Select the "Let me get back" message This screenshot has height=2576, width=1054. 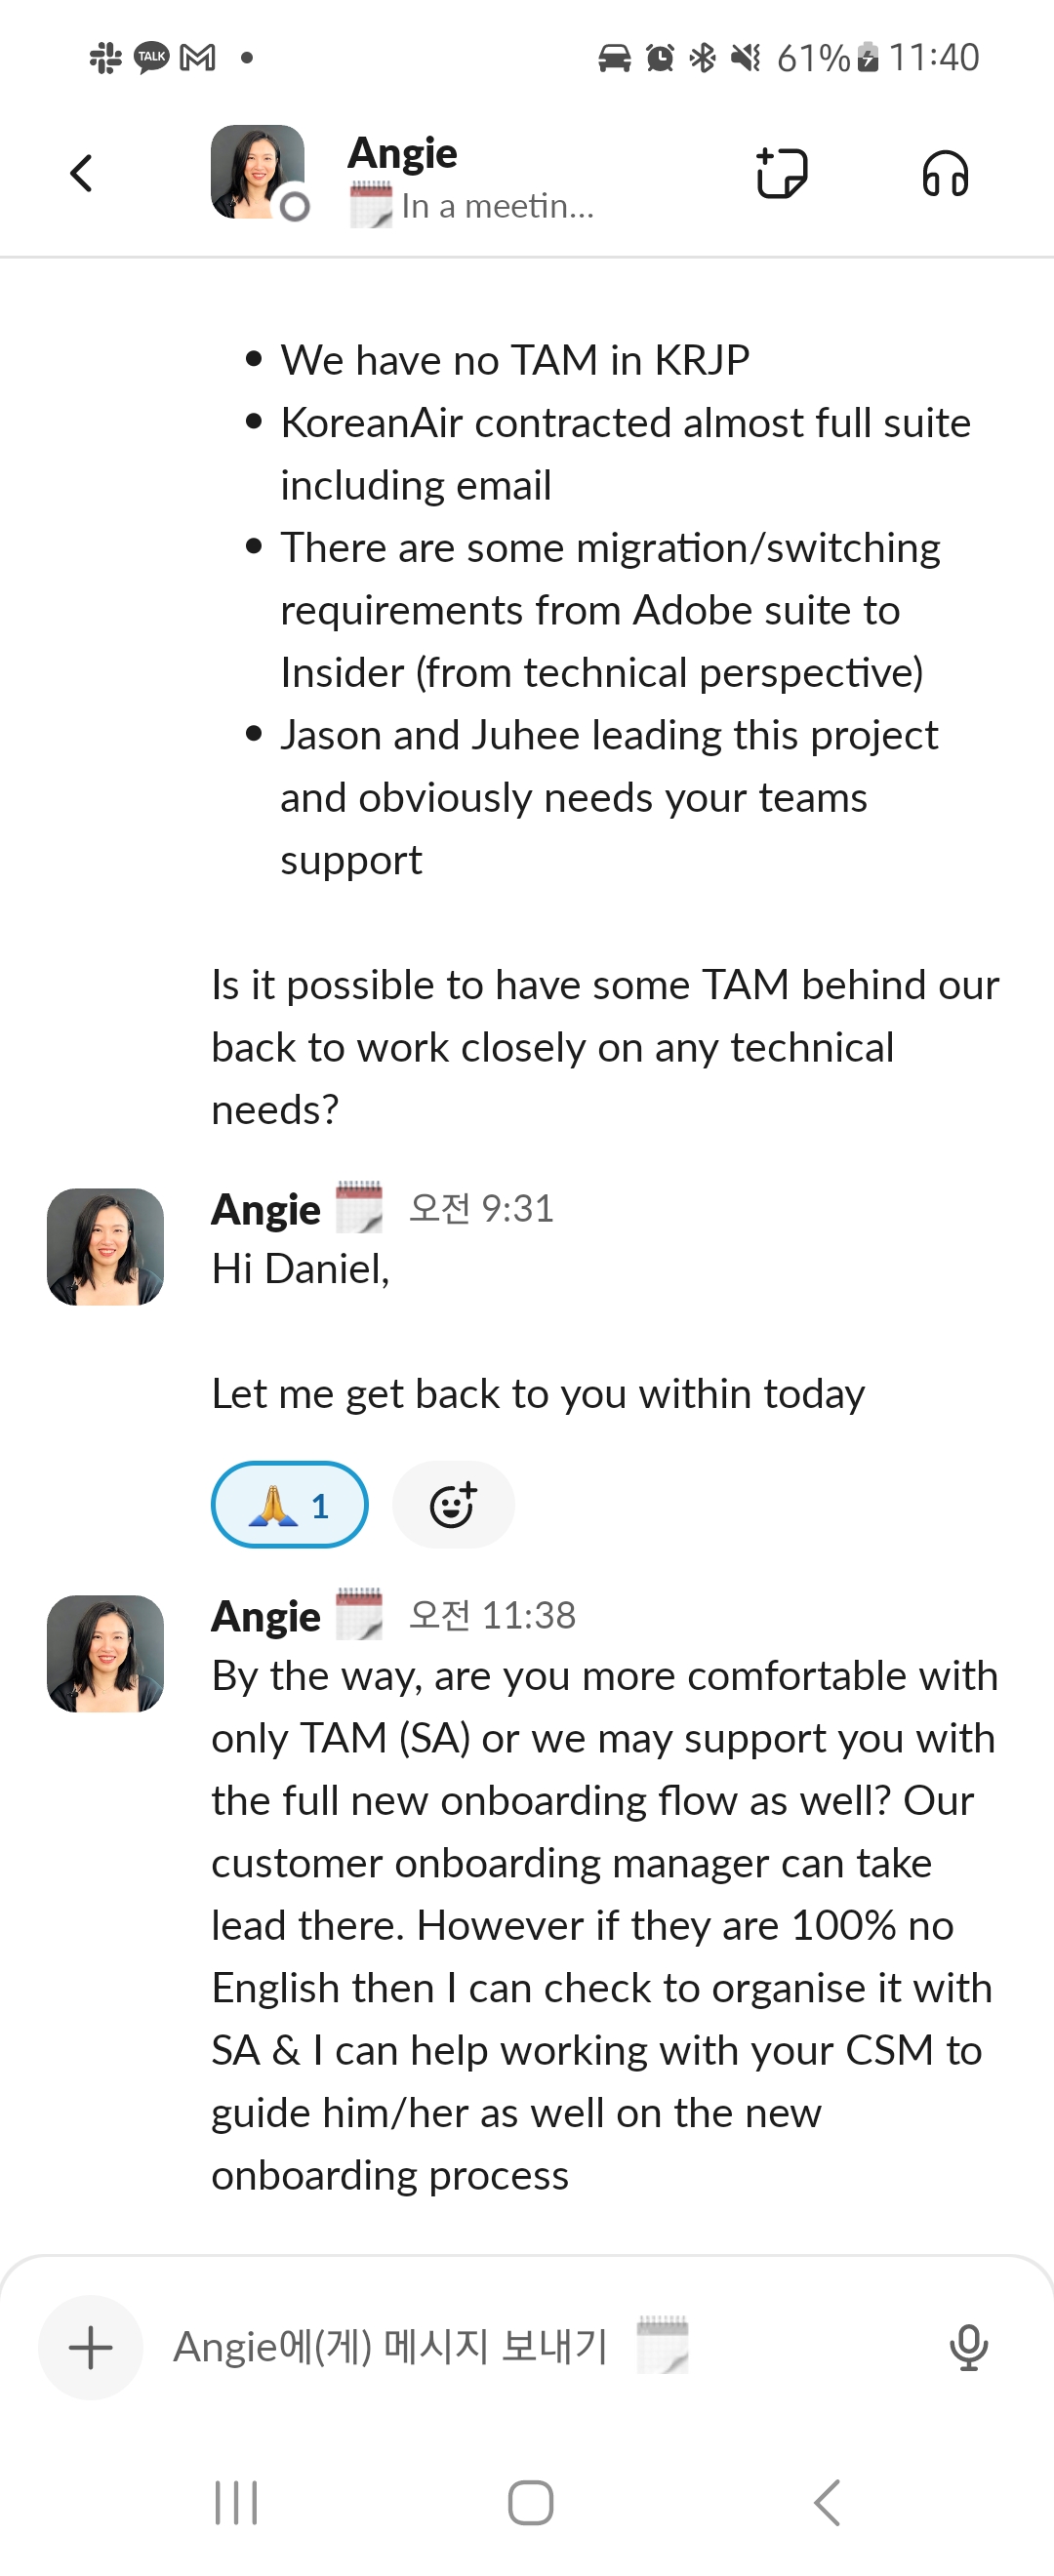(x=537, y=1393)
